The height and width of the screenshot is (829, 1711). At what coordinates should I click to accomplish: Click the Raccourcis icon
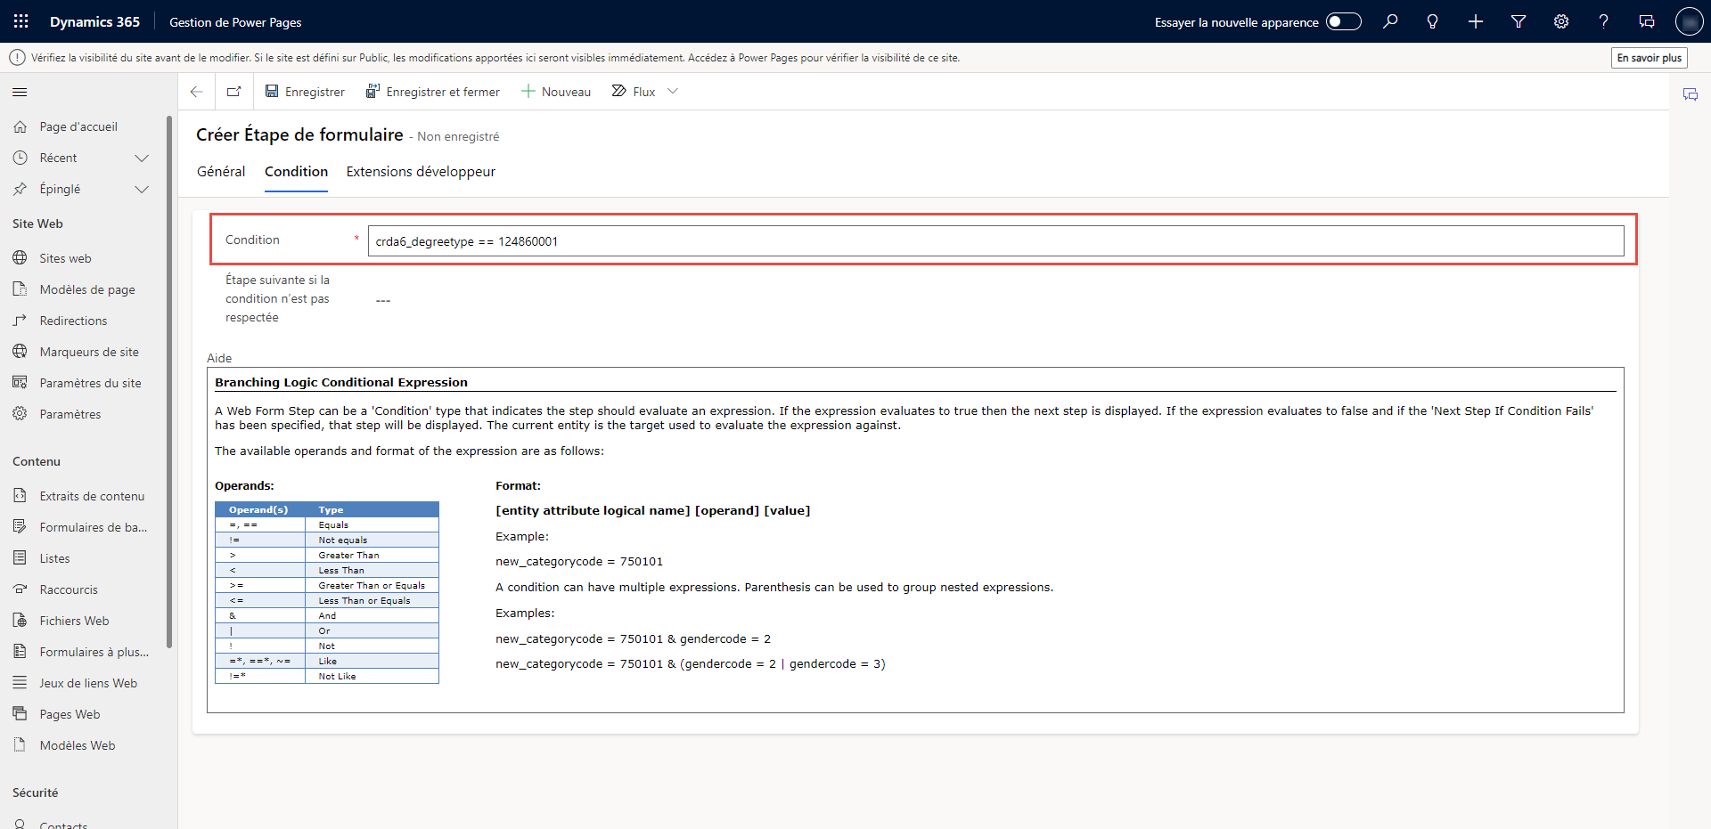pyautogui.click(x=20, y=589)
